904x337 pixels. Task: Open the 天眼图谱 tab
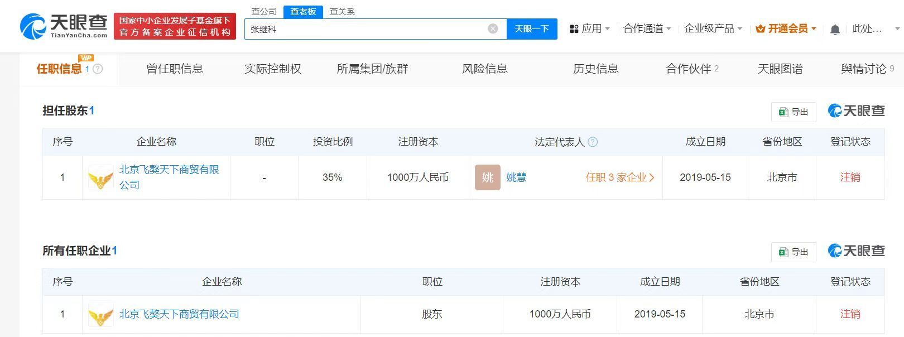pos(780,69)
